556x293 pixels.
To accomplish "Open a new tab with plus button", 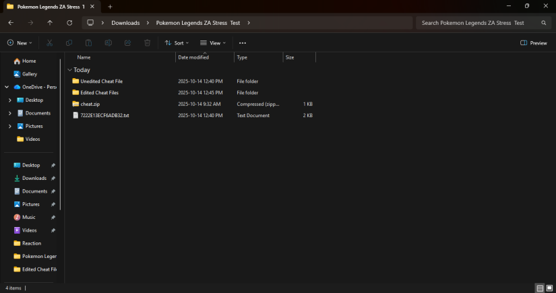I will click(110, 6).
